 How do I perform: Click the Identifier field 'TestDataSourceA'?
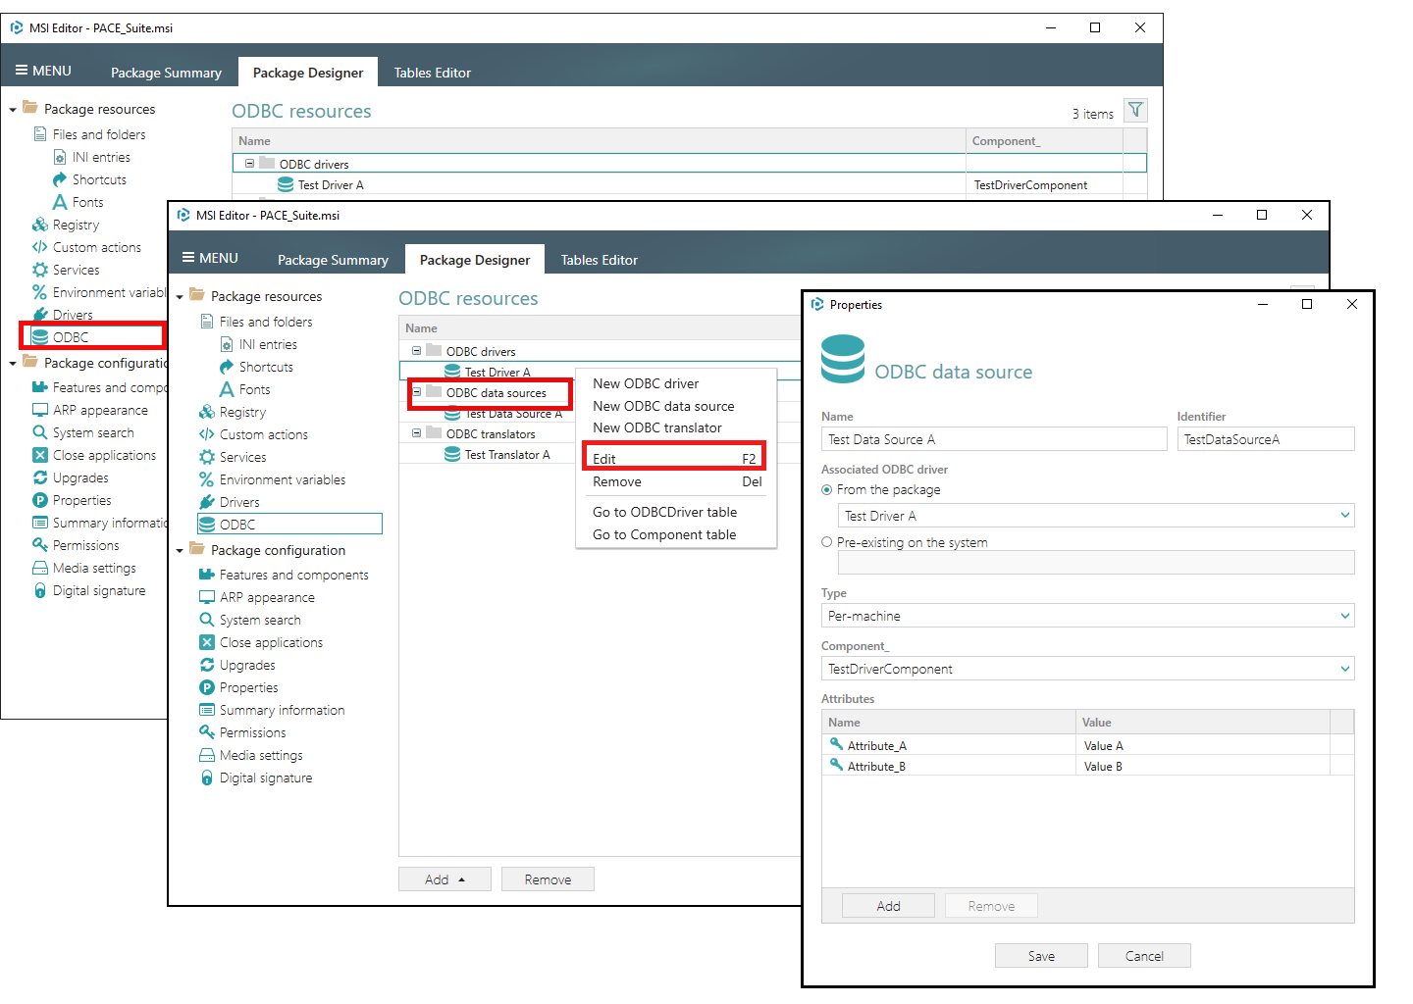[x=1266, y=439]
